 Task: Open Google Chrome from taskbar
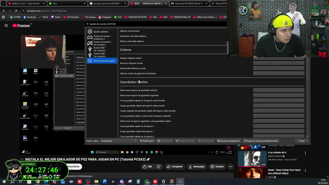click(x=38, y=182)
